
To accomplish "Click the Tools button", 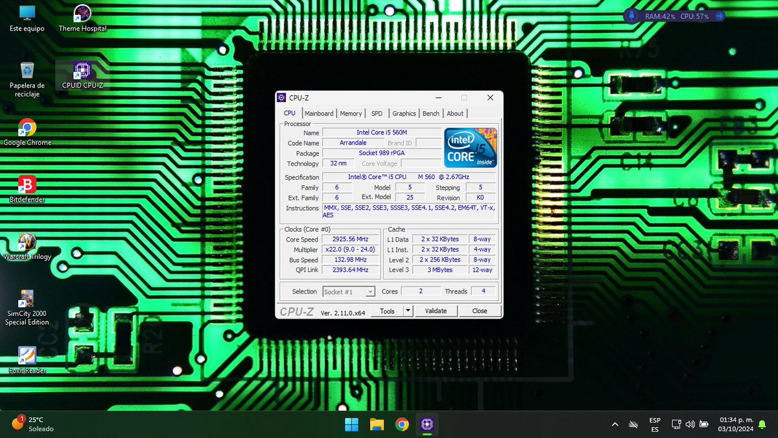I will point(387,311).
